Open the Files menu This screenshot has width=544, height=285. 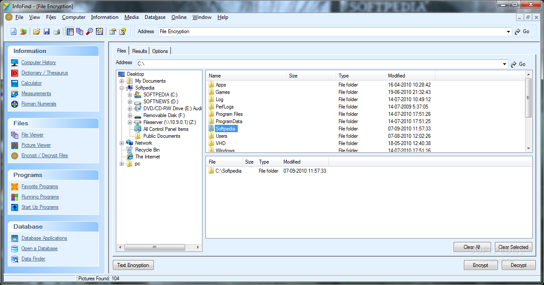tap(51, 17)
